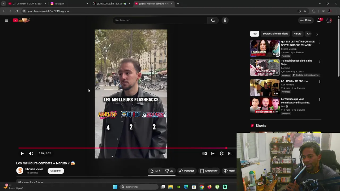Viewport: 340px width, 191px height.
Task: Open YouTube account avatar menu
Action: pos(329,20)
